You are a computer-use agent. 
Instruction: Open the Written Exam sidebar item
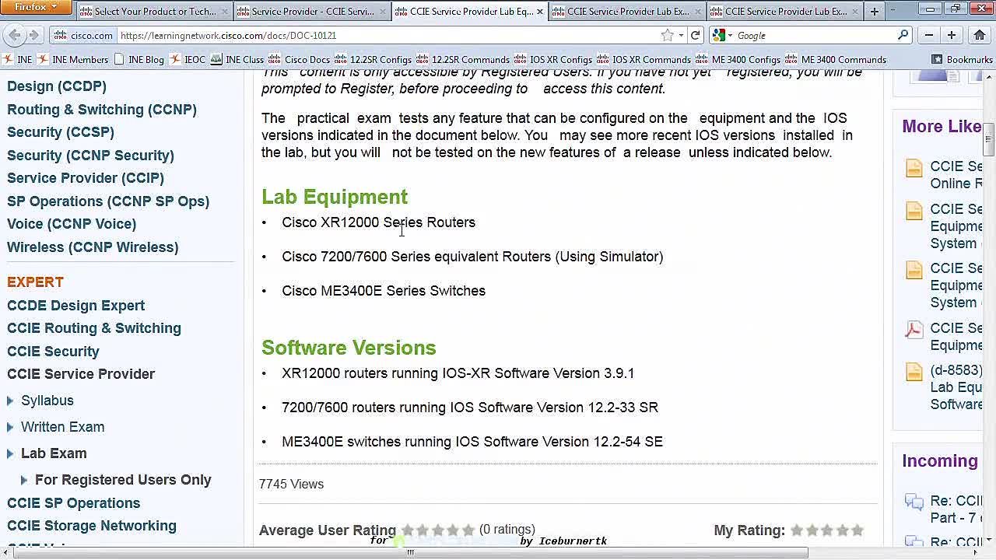(x=62, y=427)
